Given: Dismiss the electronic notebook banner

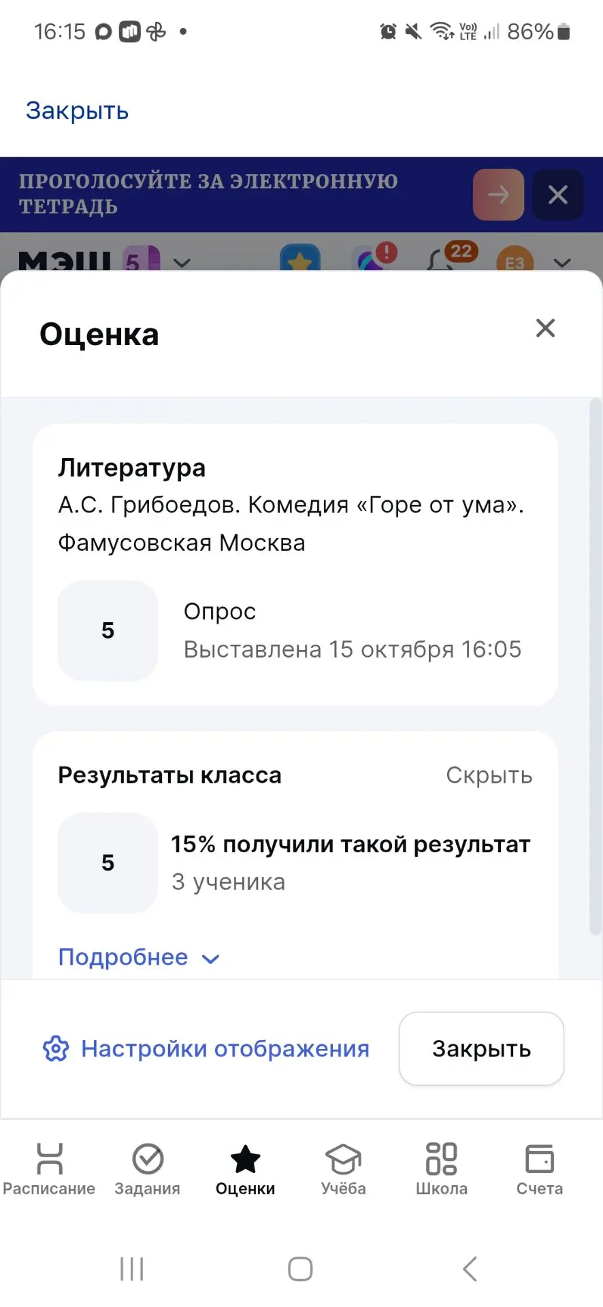Looking at the screenshot, I should (x=558, y=195).
